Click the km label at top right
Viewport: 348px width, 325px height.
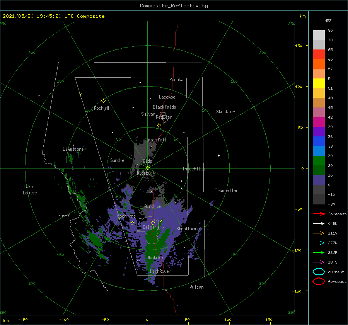tap(302, 16)
